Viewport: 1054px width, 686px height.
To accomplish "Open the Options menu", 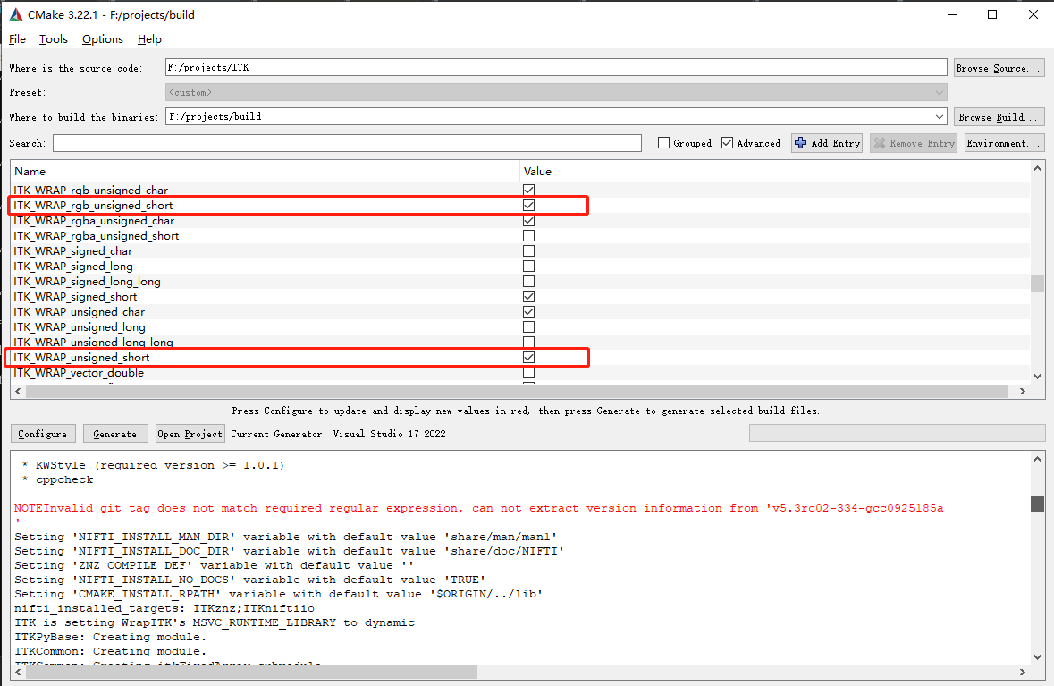I will click(x=102, y=38).
